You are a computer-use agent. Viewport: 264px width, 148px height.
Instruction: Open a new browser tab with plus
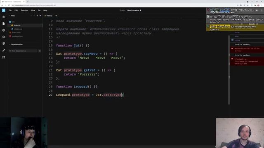(28, 2)
